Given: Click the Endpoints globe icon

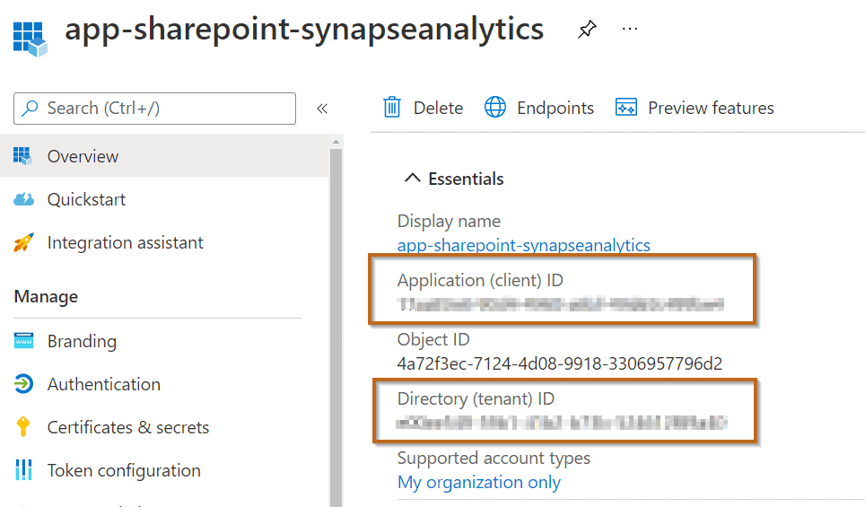Looking at the screenshot, I should (x=494, y=108).
